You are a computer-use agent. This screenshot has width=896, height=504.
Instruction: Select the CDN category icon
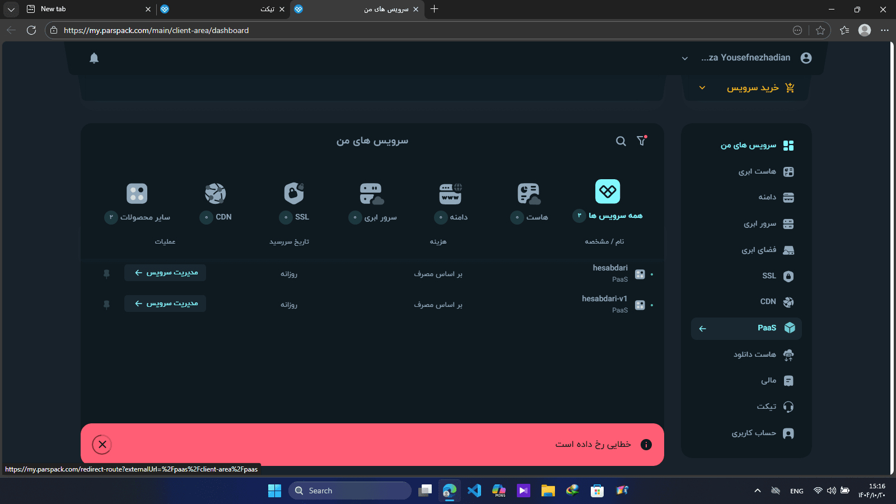point(215,194)
